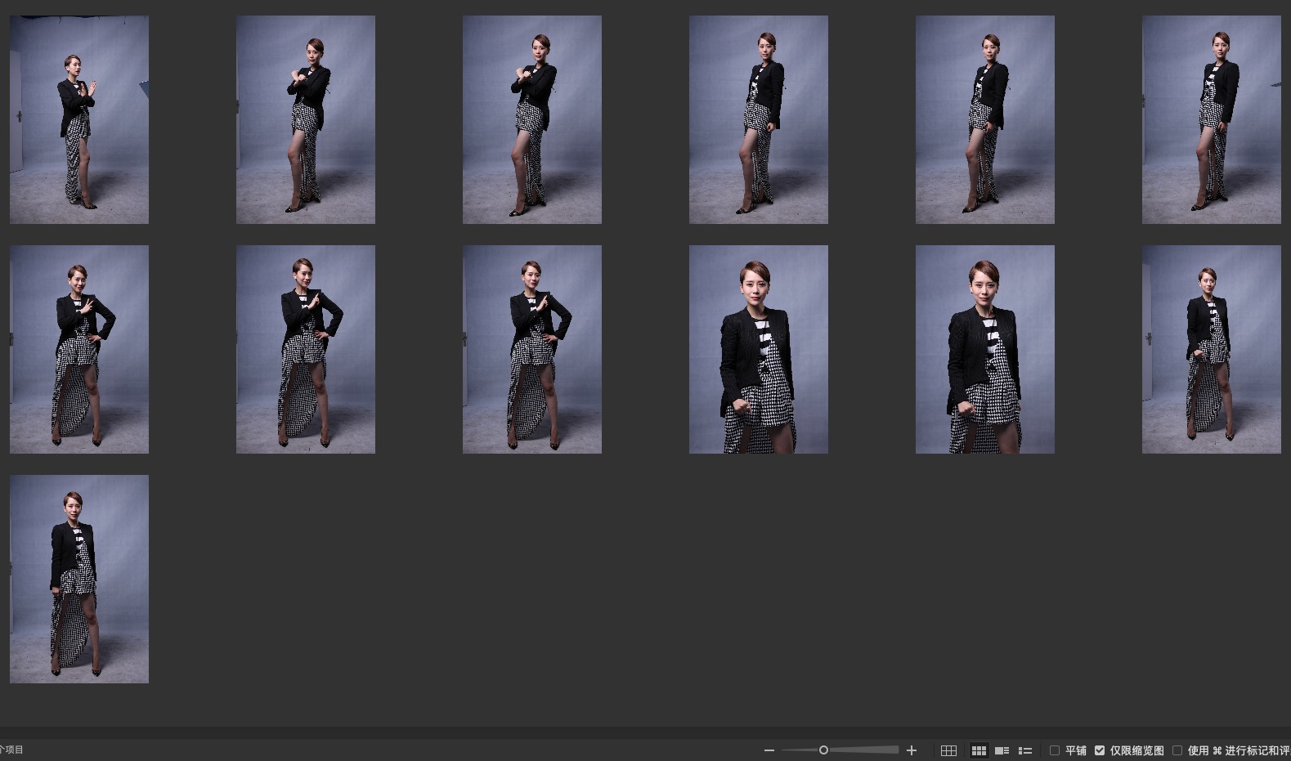
Task: Select the last photo in the second row
Action: coord(1212,349)
